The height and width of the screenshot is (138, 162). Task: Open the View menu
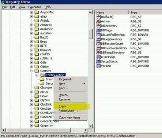(22, 7)
